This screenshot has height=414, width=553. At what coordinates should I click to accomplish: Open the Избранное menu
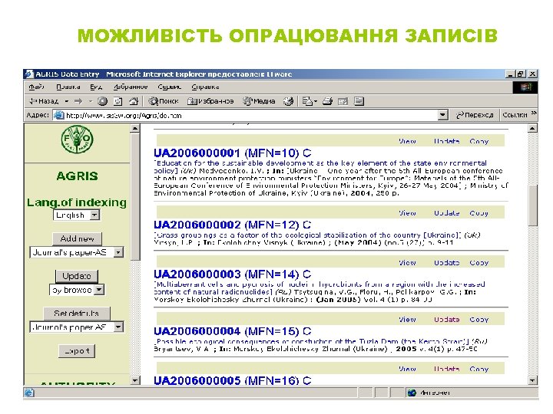pyautogui.click(x=131, y=87)
